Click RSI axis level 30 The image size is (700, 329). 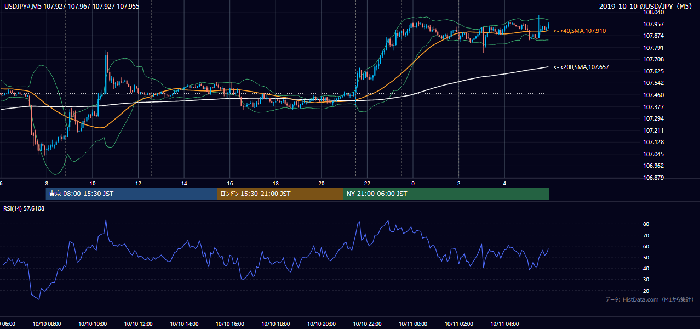coord(646,280)
